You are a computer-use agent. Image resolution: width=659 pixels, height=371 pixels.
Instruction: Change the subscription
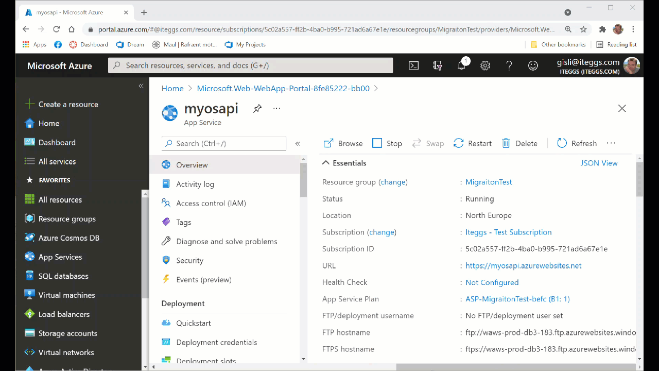(x=381, y=232)
